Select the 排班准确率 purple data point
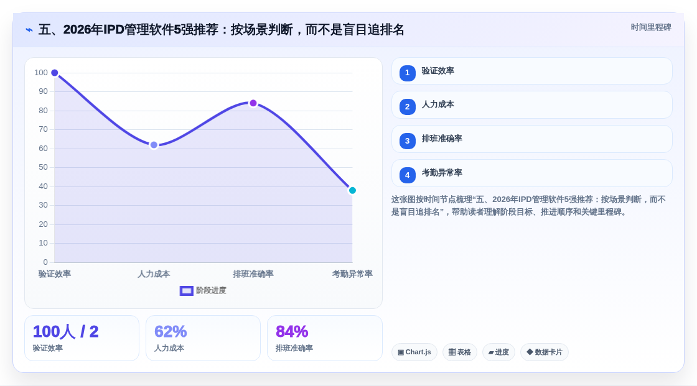Viewport: 697px width, 386px height. (253, 103)
